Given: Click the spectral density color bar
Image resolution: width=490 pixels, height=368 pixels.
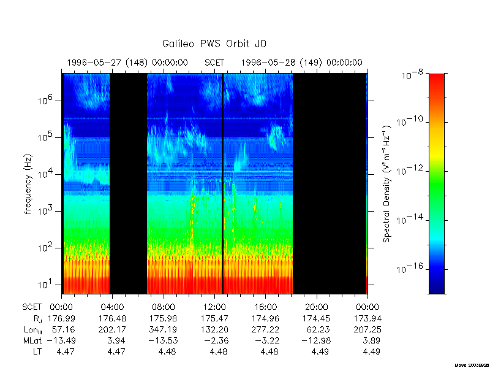Looking at the screenshot, I should click(x=437, y=183).
